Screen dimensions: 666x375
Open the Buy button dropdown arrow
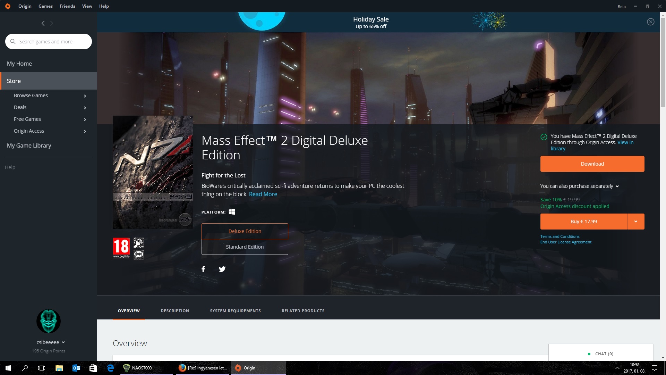[635, 222]
